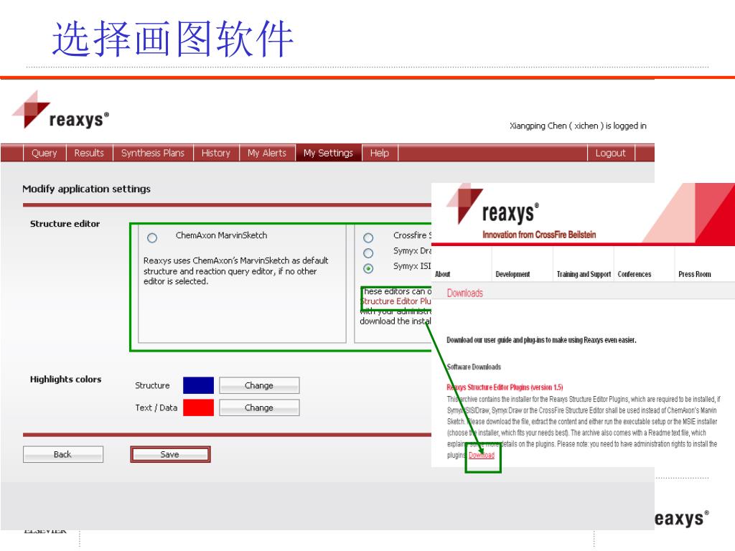Open Training and Support menu item
The width and height of the screenshot is (735, 551).
584,274
